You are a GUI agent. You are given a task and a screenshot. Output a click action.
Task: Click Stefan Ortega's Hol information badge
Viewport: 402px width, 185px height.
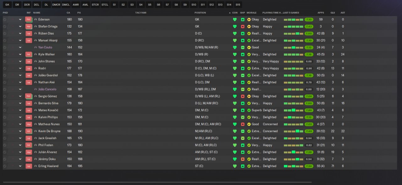tap(29, 26)
